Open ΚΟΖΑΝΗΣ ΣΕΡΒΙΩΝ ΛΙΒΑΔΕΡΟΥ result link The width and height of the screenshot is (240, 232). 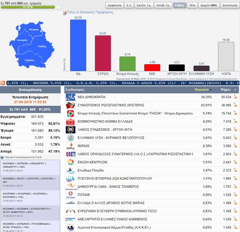[24, 165]
